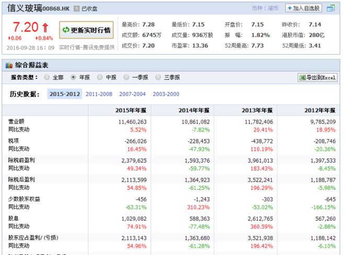Click the 股息 row label
Image resolution: width=345 pixels, height=255 pixels.
14,218
